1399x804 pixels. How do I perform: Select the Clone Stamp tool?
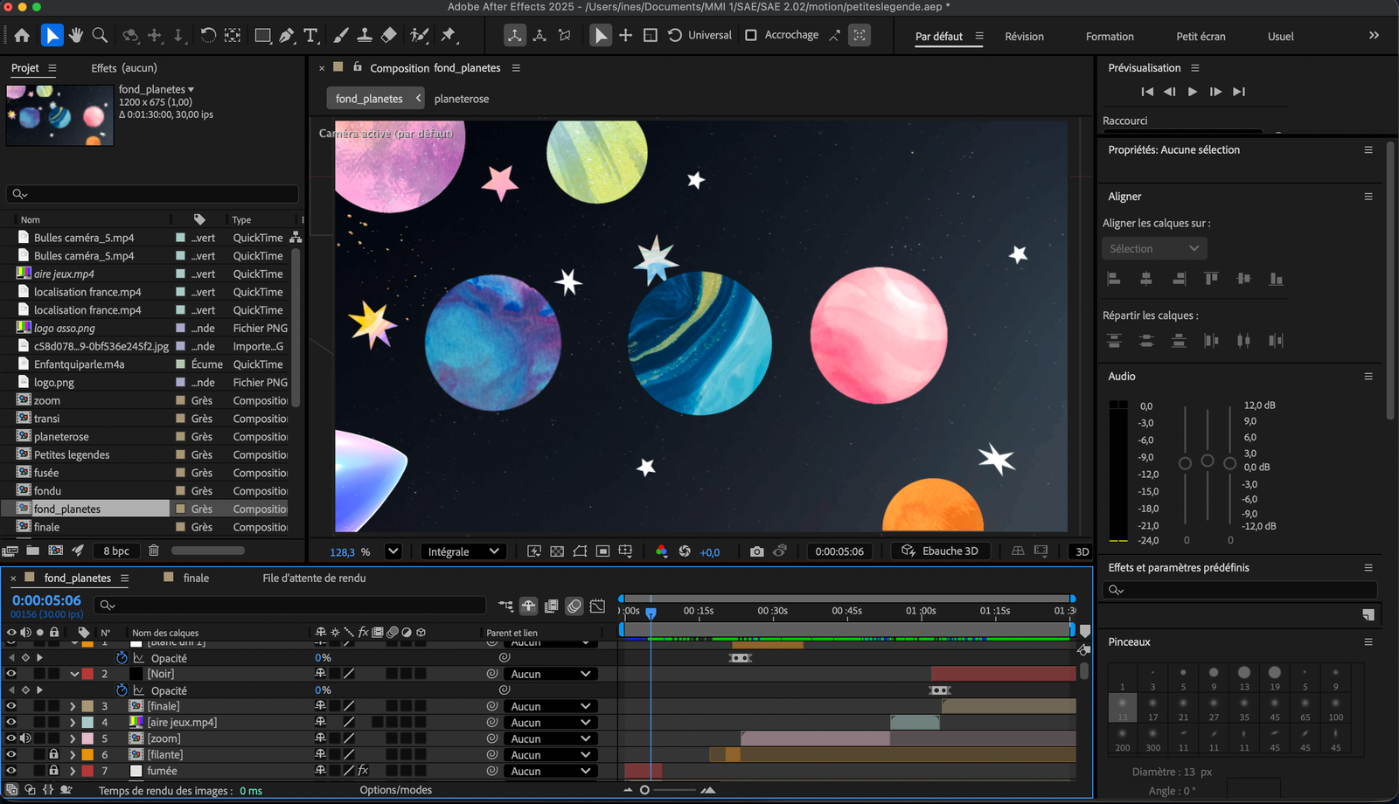364,35
